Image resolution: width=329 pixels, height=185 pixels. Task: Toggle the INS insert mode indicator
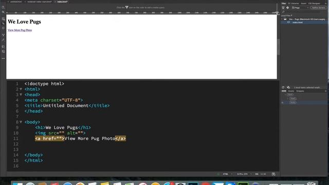(x=257, y=174)
